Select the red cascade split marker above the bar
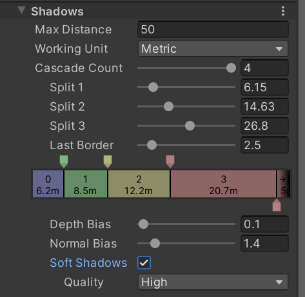Viewport: 305px width, 297px height. 170,161
